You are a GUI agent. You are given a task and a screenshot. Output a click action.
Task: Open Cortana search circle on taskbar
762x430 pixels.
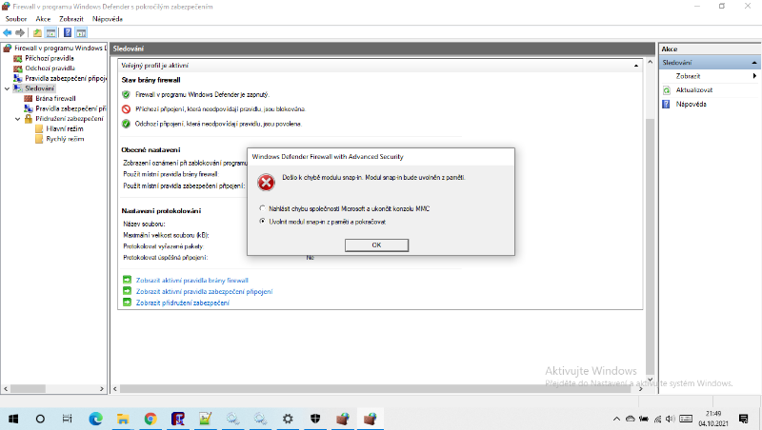click(40, 419)
